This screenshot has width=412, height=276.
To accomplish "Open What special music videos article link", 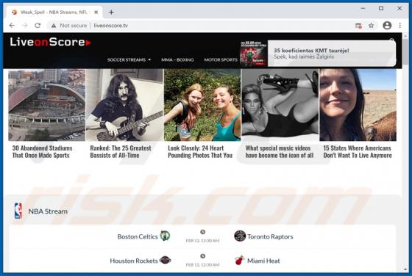I will pyautogui.click(x=280, y=152).
